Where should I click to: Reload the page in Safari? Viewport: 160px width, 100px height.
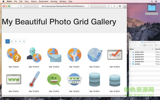(88, 6)
